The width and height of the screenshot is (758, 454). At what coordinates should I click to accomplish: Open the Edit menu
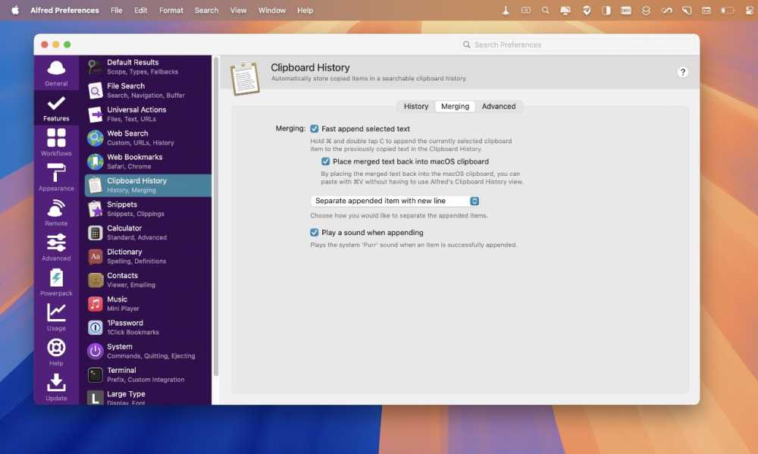click(141, 10)
